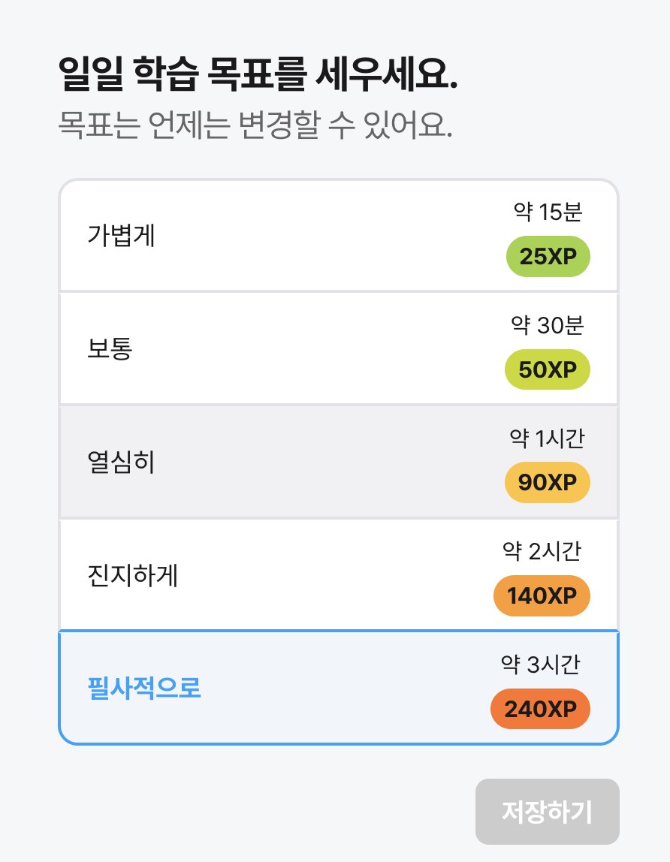Viewport: 670px width, 862px height.
Task: Select the 가볍게 goal option
Action: (x=339, y=235)
